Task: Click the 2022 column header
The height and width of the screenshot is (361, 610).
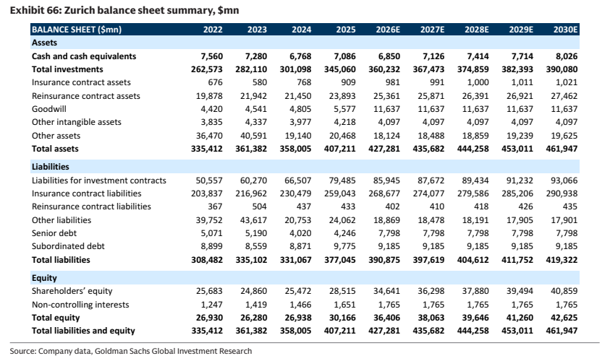Action: tap(213, 30)
